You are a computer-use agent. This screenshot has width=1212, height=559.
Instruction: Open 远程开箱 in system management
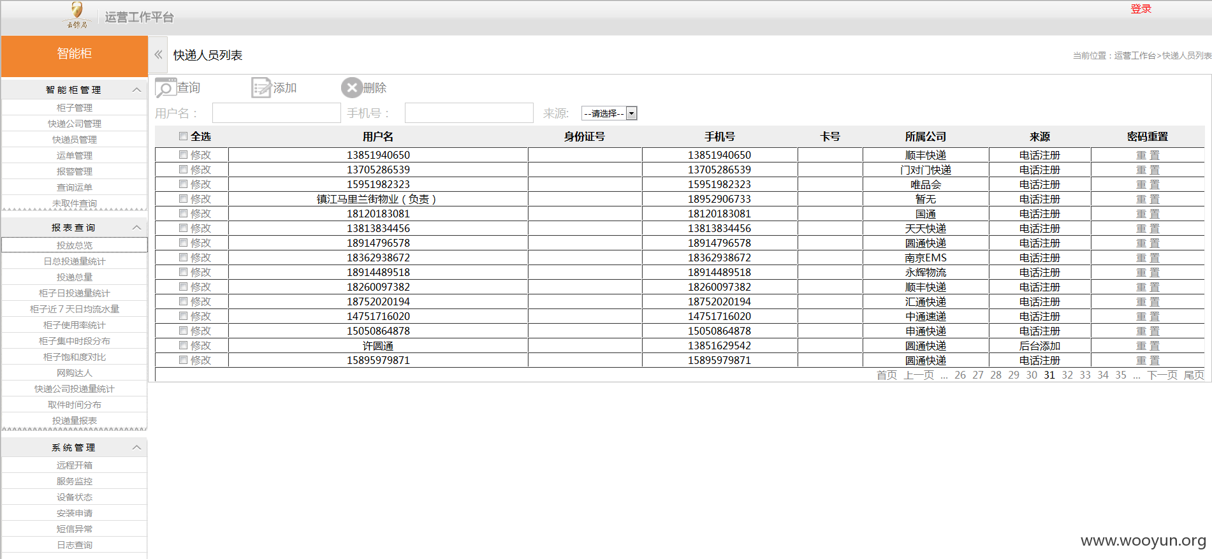coord(75,465)
